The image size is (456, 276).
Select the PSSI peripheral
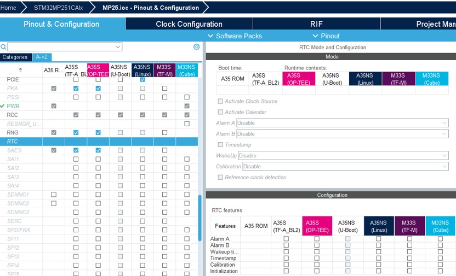coord(13,97)
